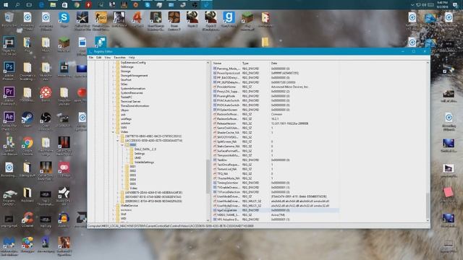Open File Explorer from the taskbar
This screenshot has width=463, height=260.
(x=53, y=5)
